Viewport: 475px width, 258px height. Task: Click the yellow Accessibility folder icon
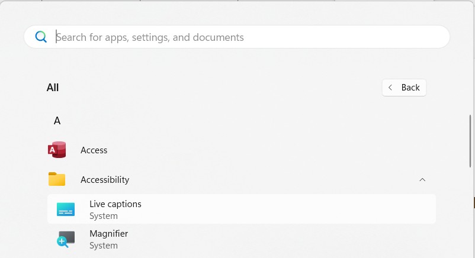(x=57, y=179)
